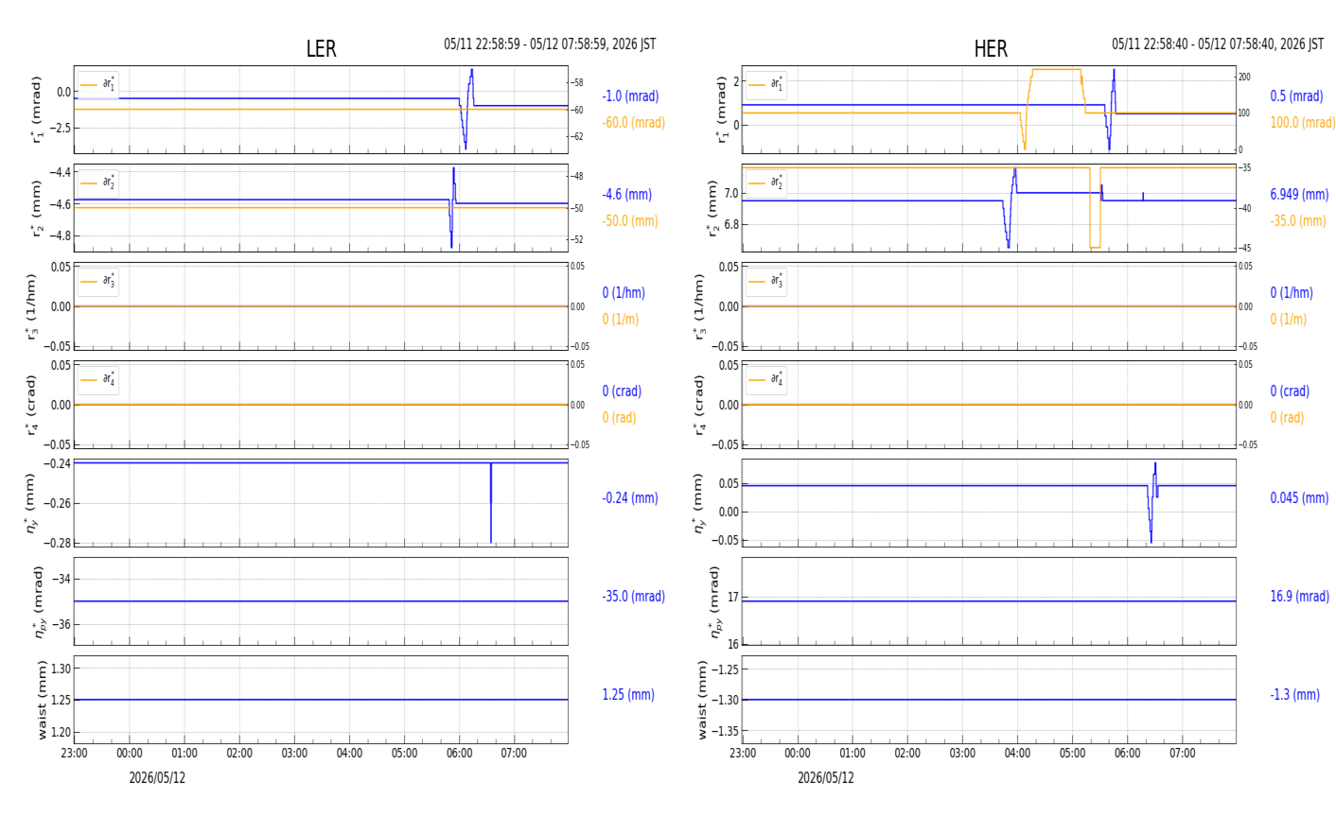Screen dimensions: 1336x817
Task: Click the HER value 16.9 (mrad)
Action: (x=1299, y=597)
